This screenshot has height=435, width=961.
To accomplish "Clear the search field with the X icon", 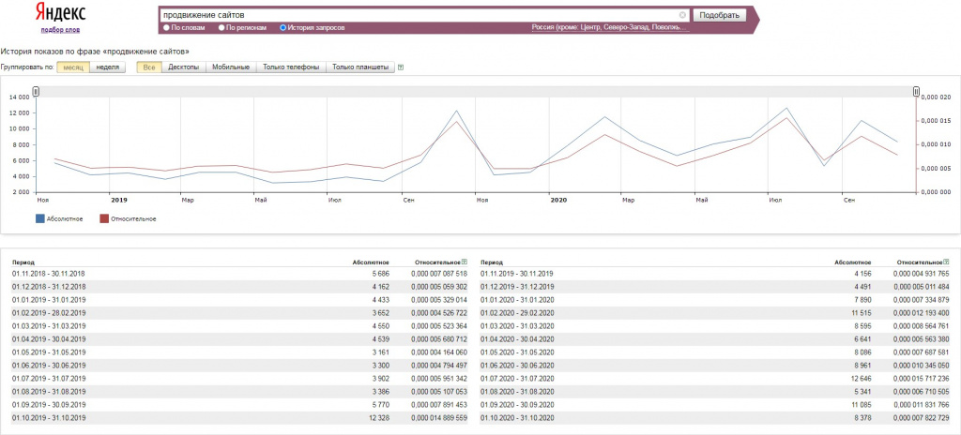I will [x=683, y=15].
